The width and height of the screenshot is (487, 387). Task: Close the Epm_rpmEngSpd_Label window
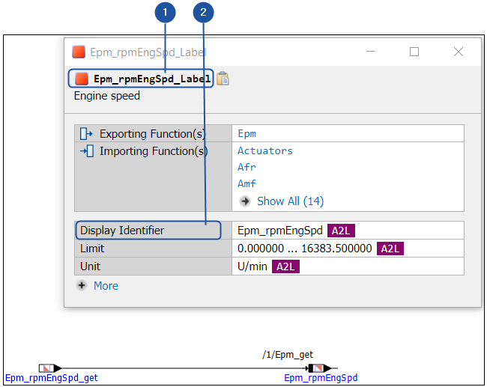click(x=459, y=52)
